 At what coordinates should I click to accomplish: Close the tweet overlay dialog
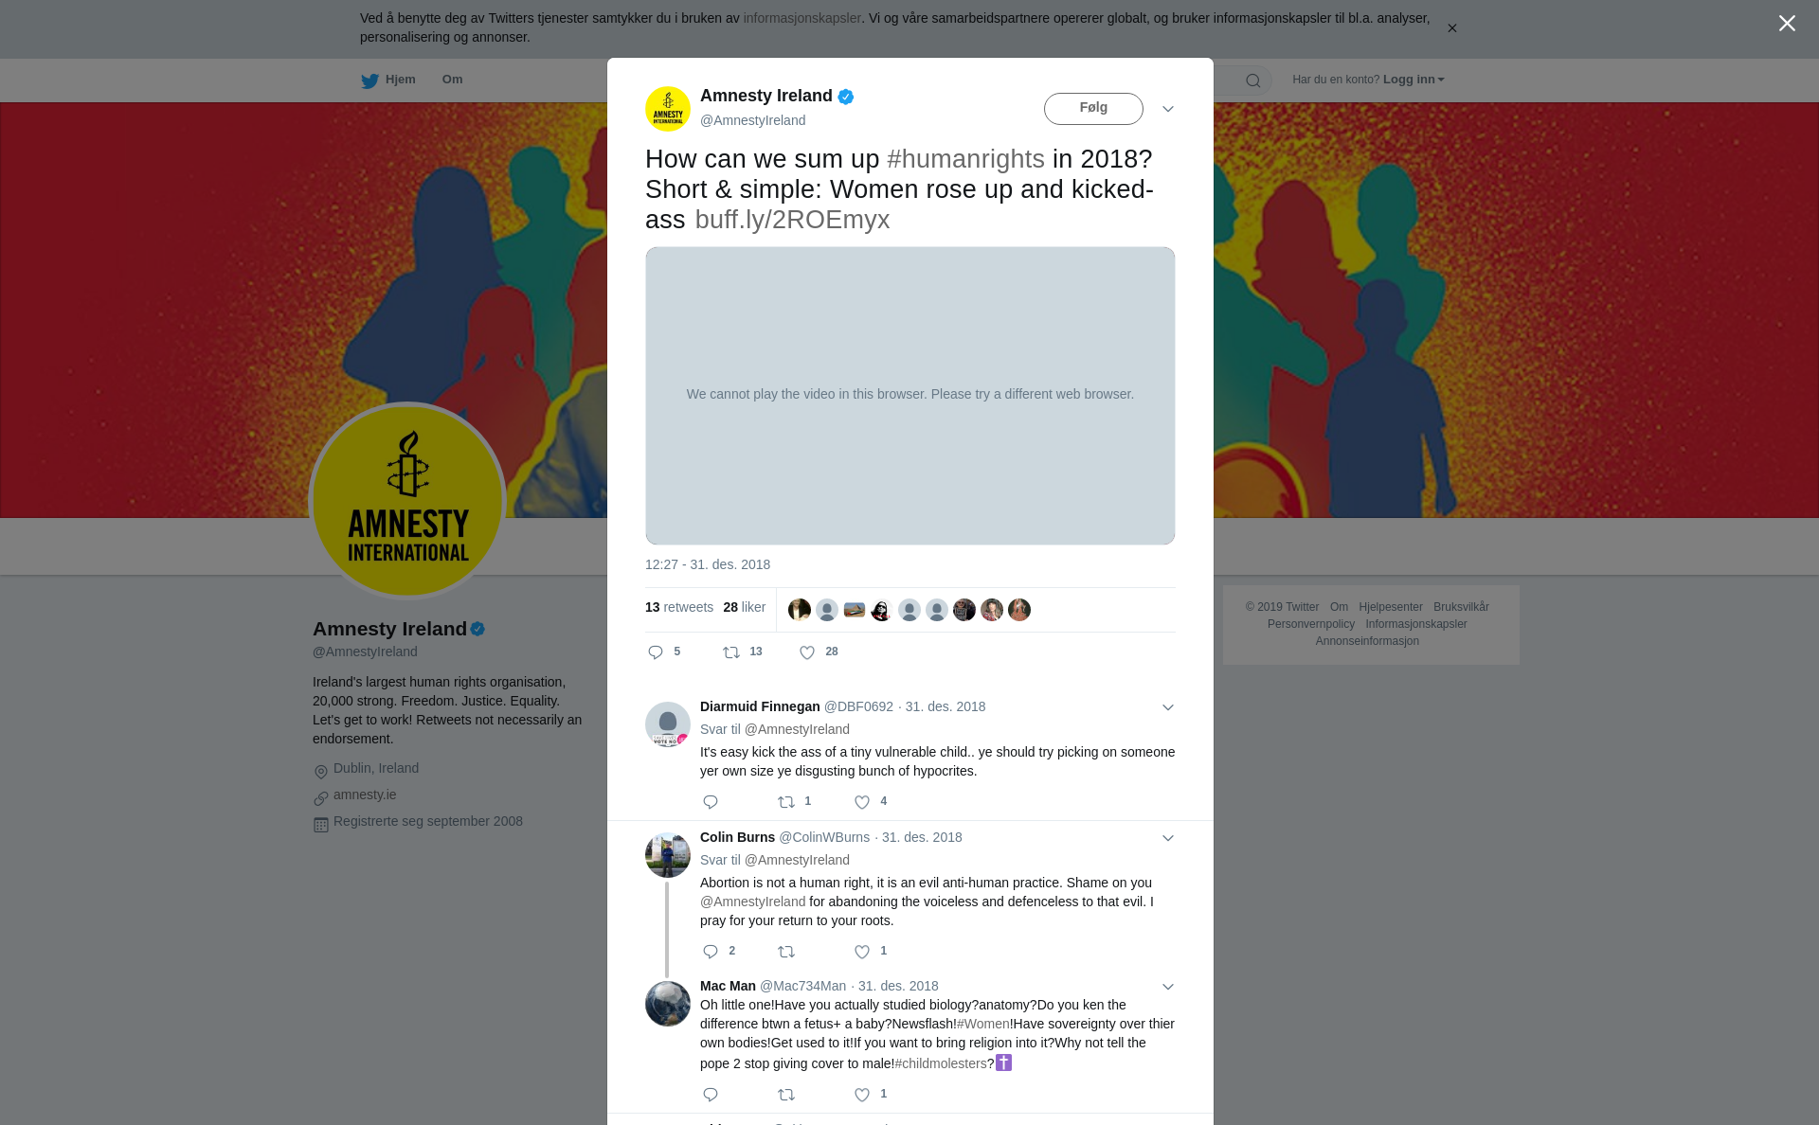(x=1787, y=23)
